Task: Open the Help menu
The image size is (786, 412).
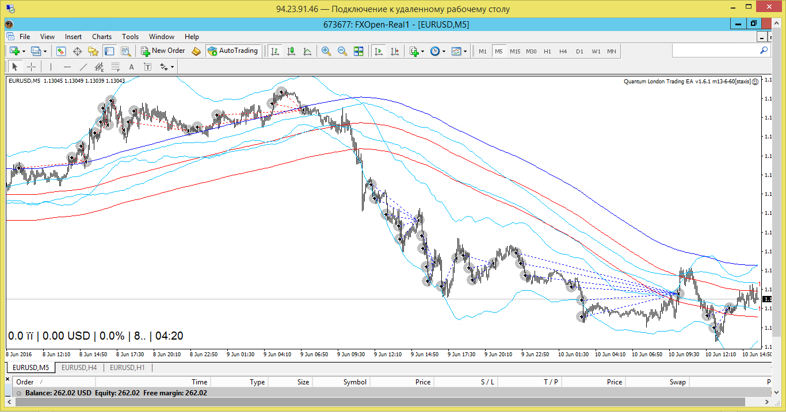Action: coord(192,37)
